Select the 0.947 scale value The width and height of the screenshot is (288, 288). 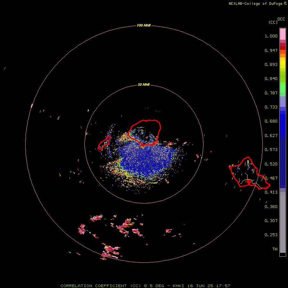271,50
